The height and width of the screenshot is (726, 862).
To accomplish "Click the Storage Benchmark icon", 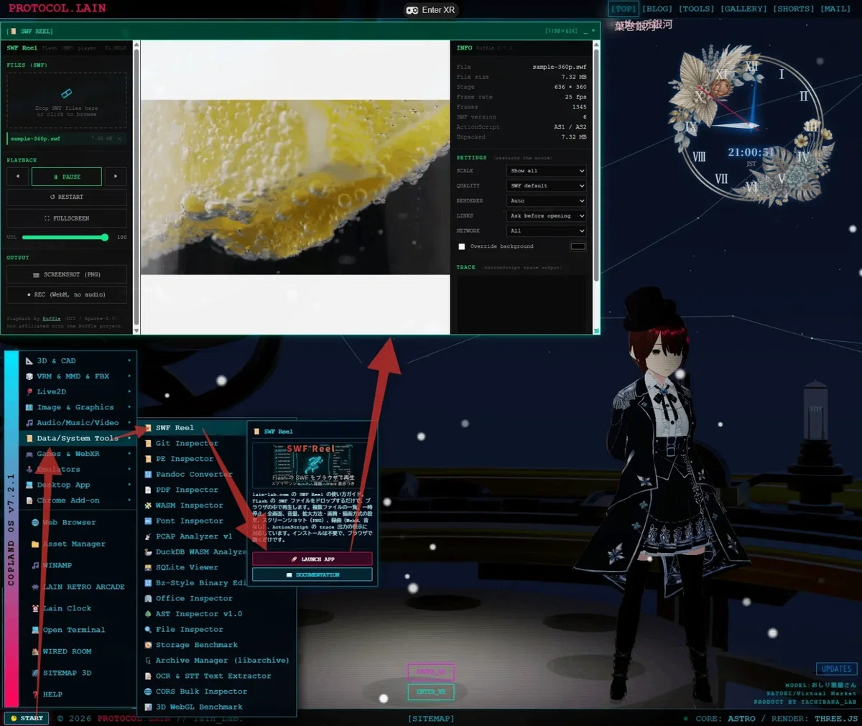I will tap(148, 645).
